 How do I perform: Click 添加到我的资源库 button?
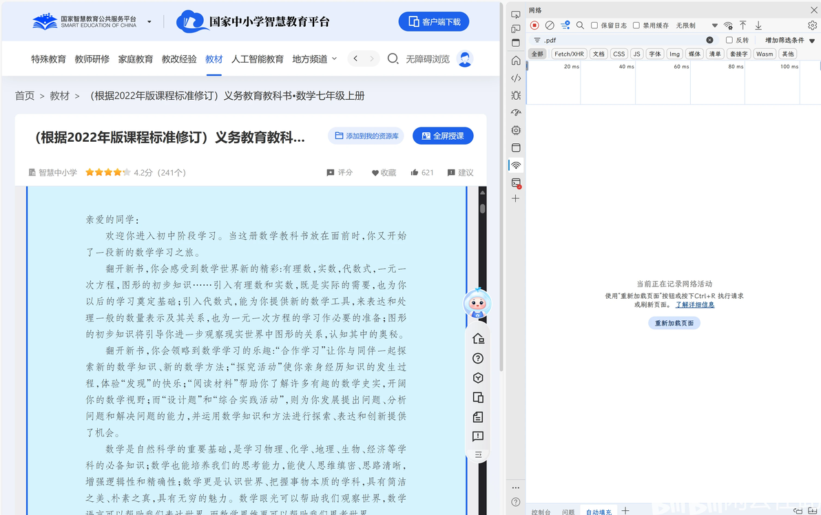(x=366, y=136)
